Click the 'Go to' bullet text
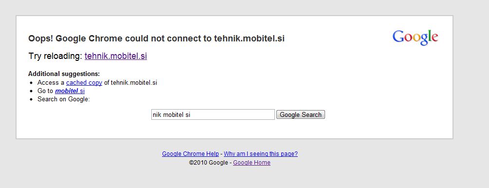Image resolution: width=489 pixels, height=188 pixels. click(45, 91)
